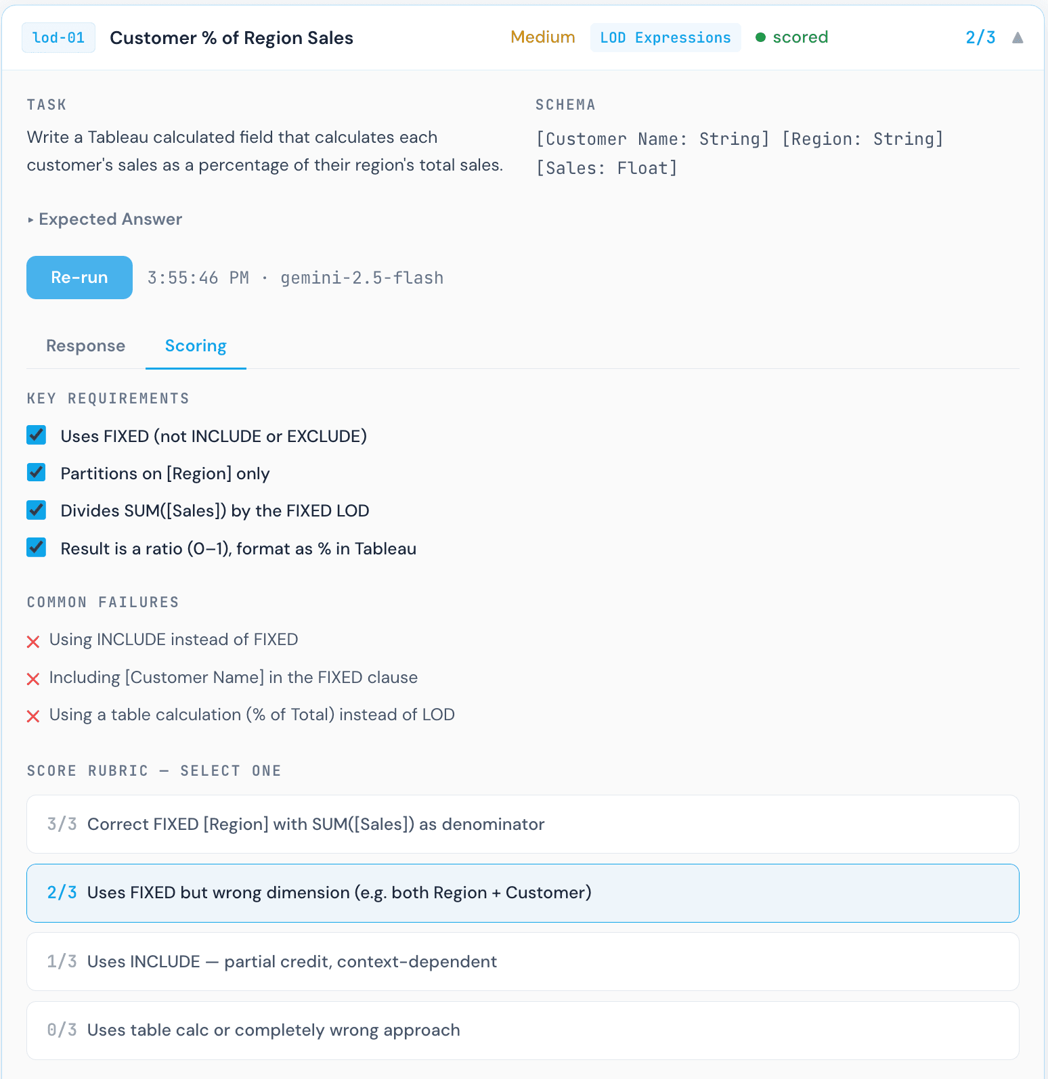Click the red X beside Using INCLUDE failure
Screen dimensions: 1048x1079
point(33,642)
